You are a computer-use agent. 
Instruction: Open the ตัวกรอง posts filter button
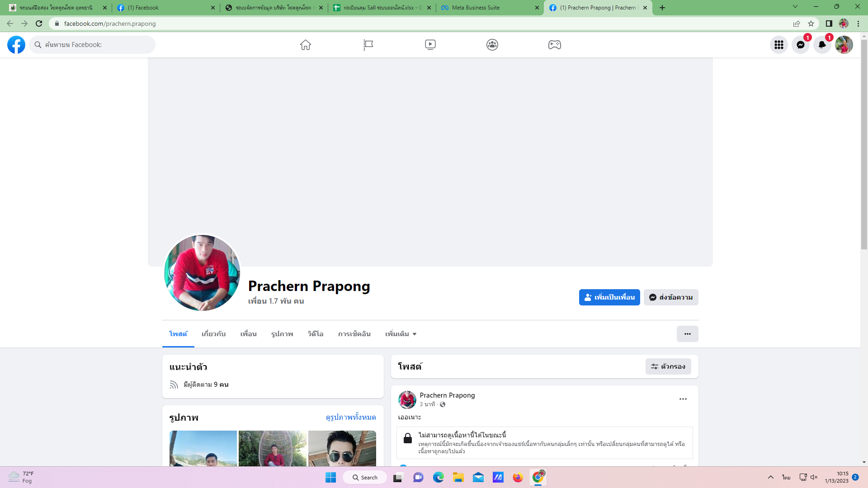[x=668, y=366]
